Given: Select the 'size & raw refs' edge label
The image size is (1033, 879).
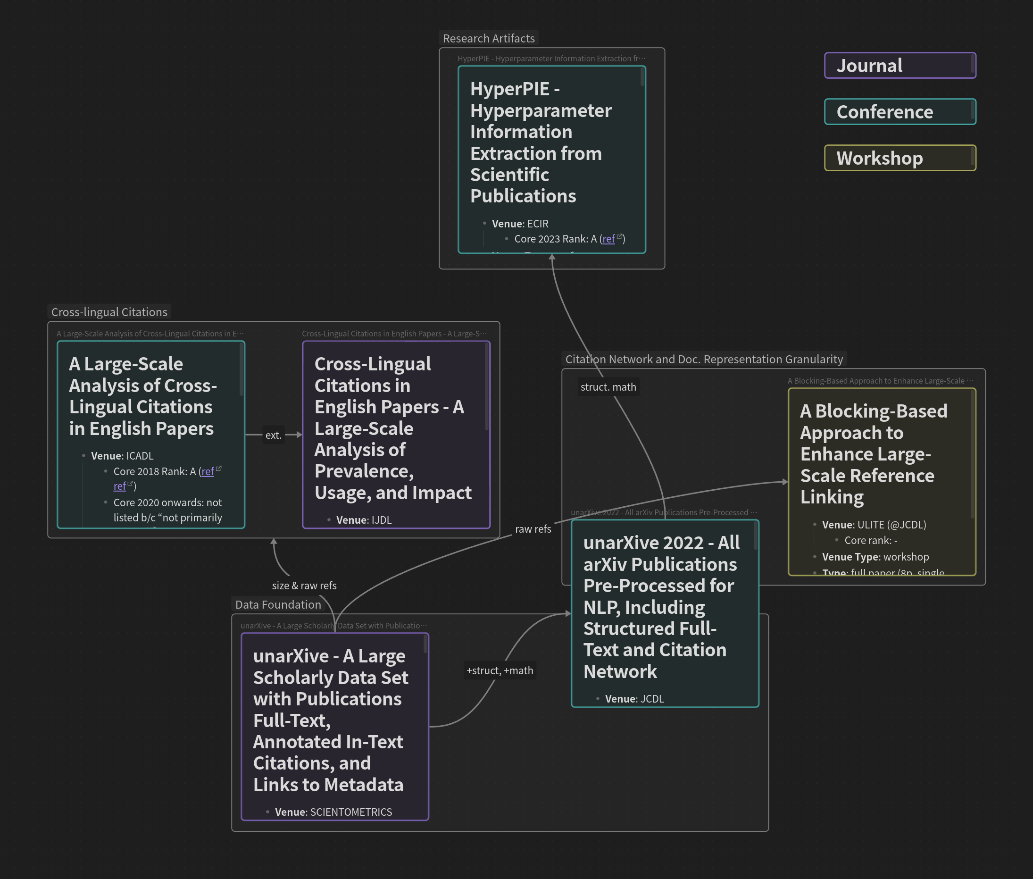Looking at the screenshot, I should 304,586.
